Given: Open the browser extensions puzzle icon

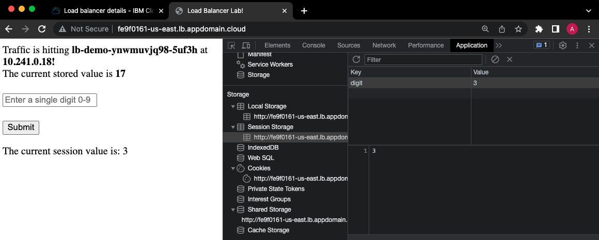Looking at the screenshot, I should tap(539, 29).
